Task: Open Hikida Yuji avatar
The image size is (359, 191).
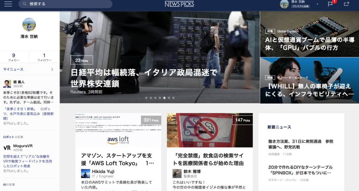Action: pyautogui.click(x=86, y=174)
